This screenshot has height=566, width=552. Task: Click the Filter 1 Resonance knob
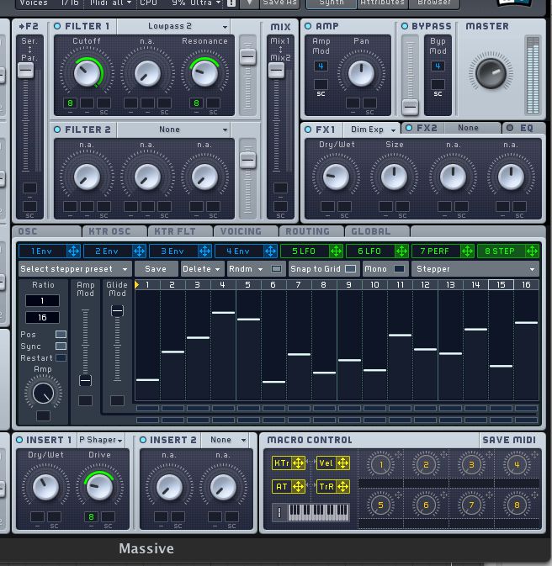coord(204,73)
